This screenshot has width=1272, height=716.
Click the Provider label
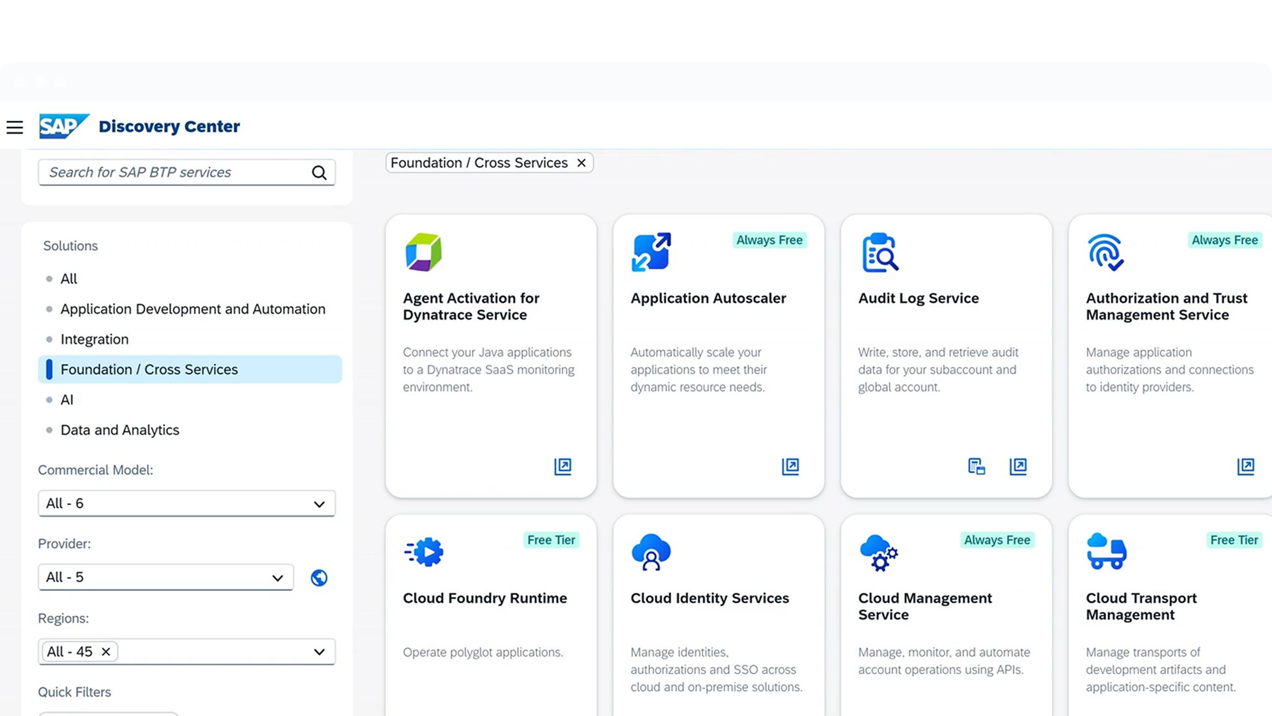pyautogui.click(x=64, y=544)
